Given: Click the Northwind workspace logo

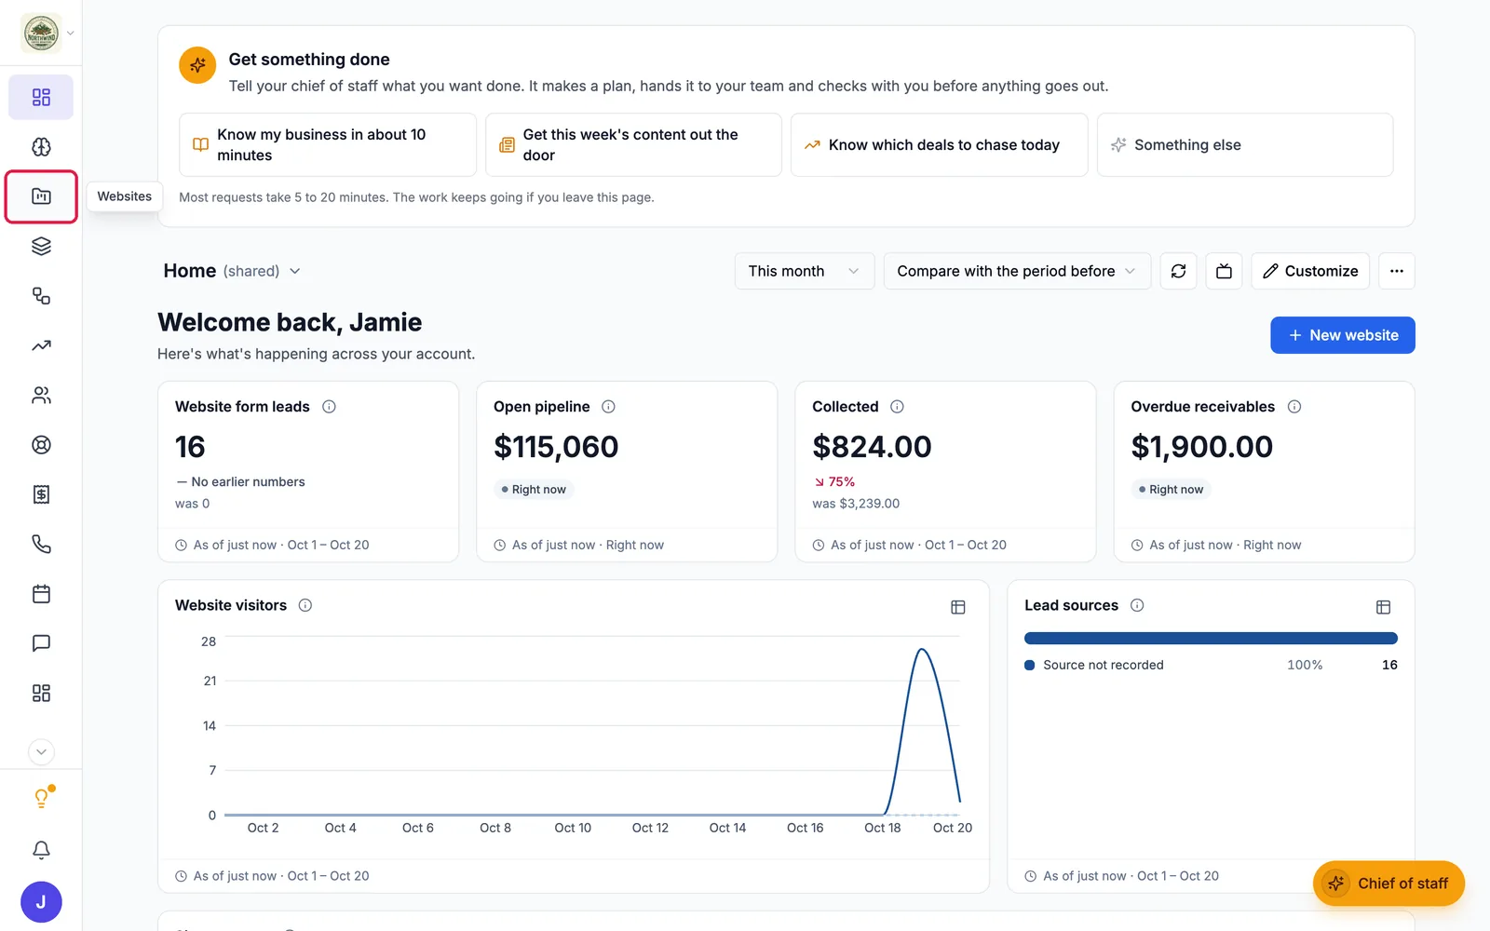Looking at the screenshot, I should (41, 34).
